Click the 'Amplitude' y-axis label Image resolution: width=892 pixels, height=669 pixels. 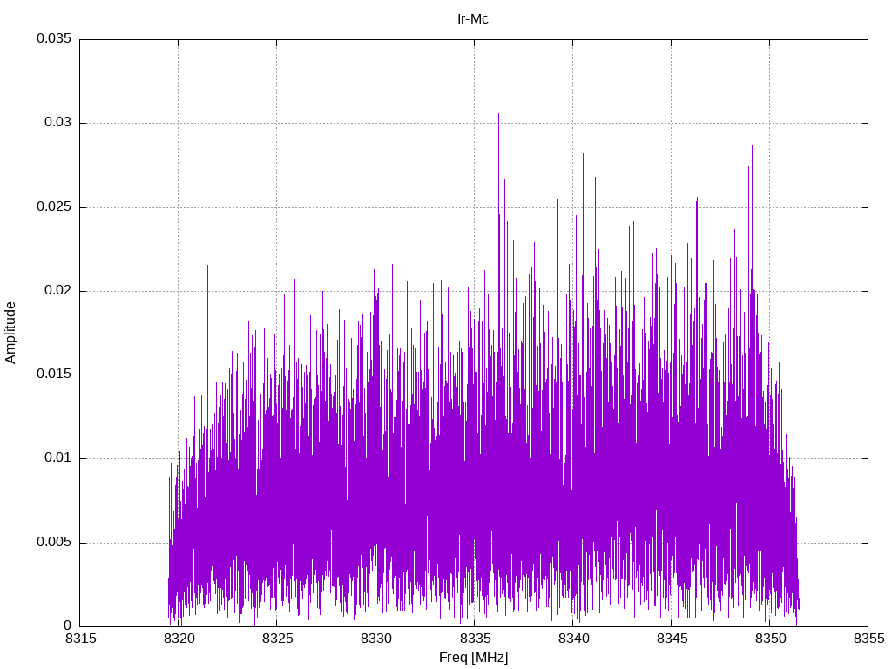[x=10, y=333]
